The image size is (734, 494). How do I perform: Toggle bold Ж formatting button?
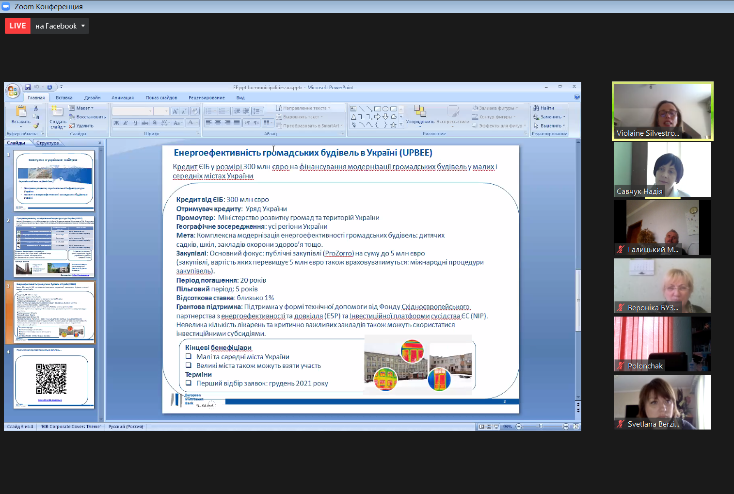click(116, 123)
